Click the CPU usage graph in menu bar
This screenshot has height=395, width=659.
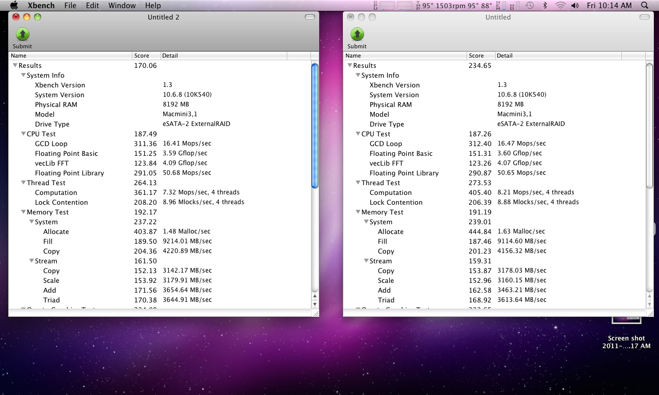[x=394, y=5]
